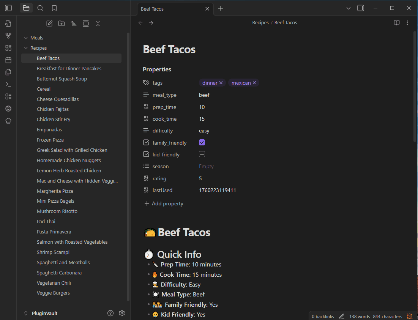Click the prep_time property type icon
Screen dimensions: 418x320
coord(146,107)
